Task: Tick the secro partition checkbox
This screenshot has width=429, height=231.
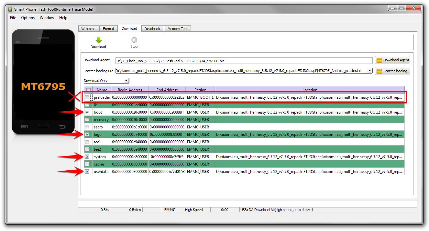Action: coord(87,127)
